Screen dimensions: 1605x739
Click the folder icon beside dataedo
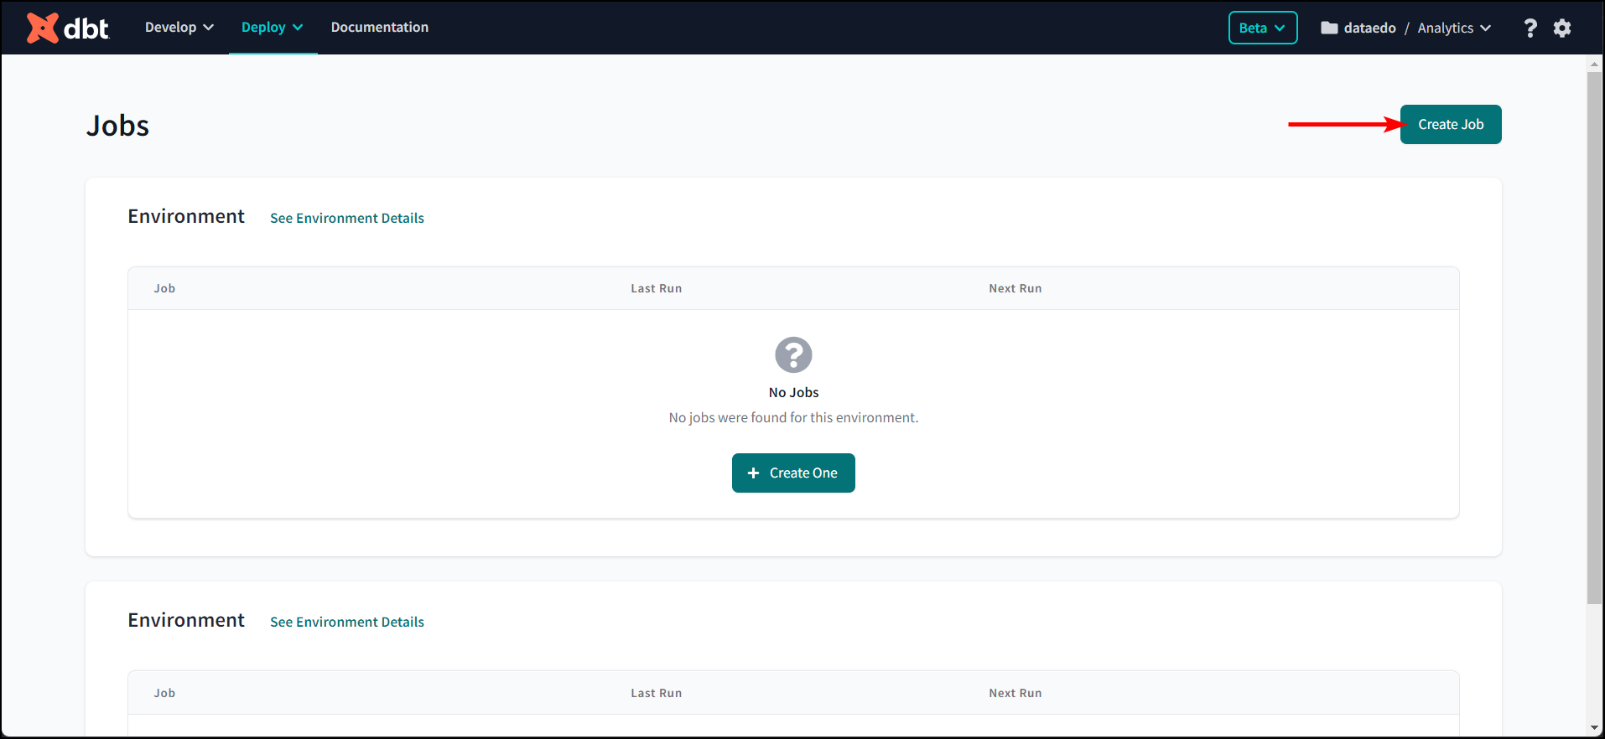click(1329, 28)
